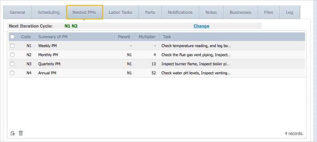Go to the Labor Tasks tab
Image resolution: width=317 pixels, height=142 pixels.
coord(120,12)
